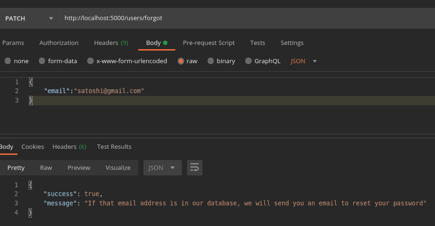435x226 pixels.
Task: Select the form-data radio option
Action: tap(42, 61)
